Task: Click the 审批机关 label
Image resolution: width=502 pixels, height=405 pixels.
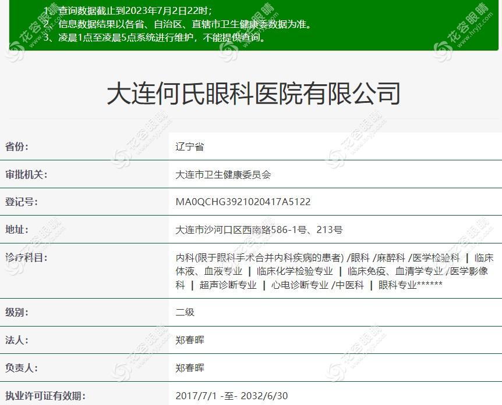Action: coord(26,174)
